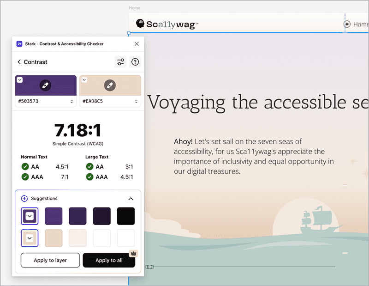The height and width of the screenshot is (286, 369).
Task: Select the second purple suggestion swatch
Action: coord(54,216)
